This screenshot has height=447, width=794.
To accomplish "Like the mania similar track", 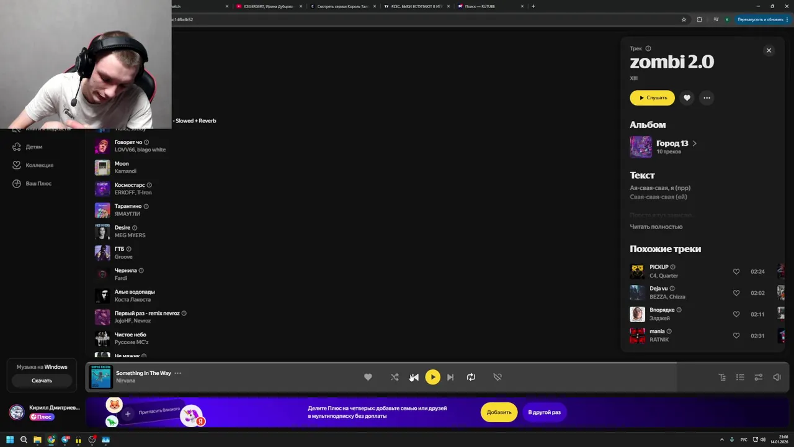I will (x=736, y=336).
